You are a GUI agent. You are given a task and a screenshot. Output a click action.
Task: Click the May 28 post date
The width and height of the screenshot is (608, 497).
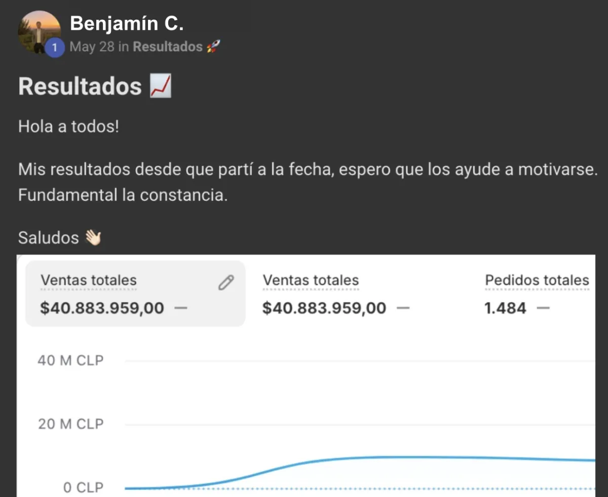[92, 47]
